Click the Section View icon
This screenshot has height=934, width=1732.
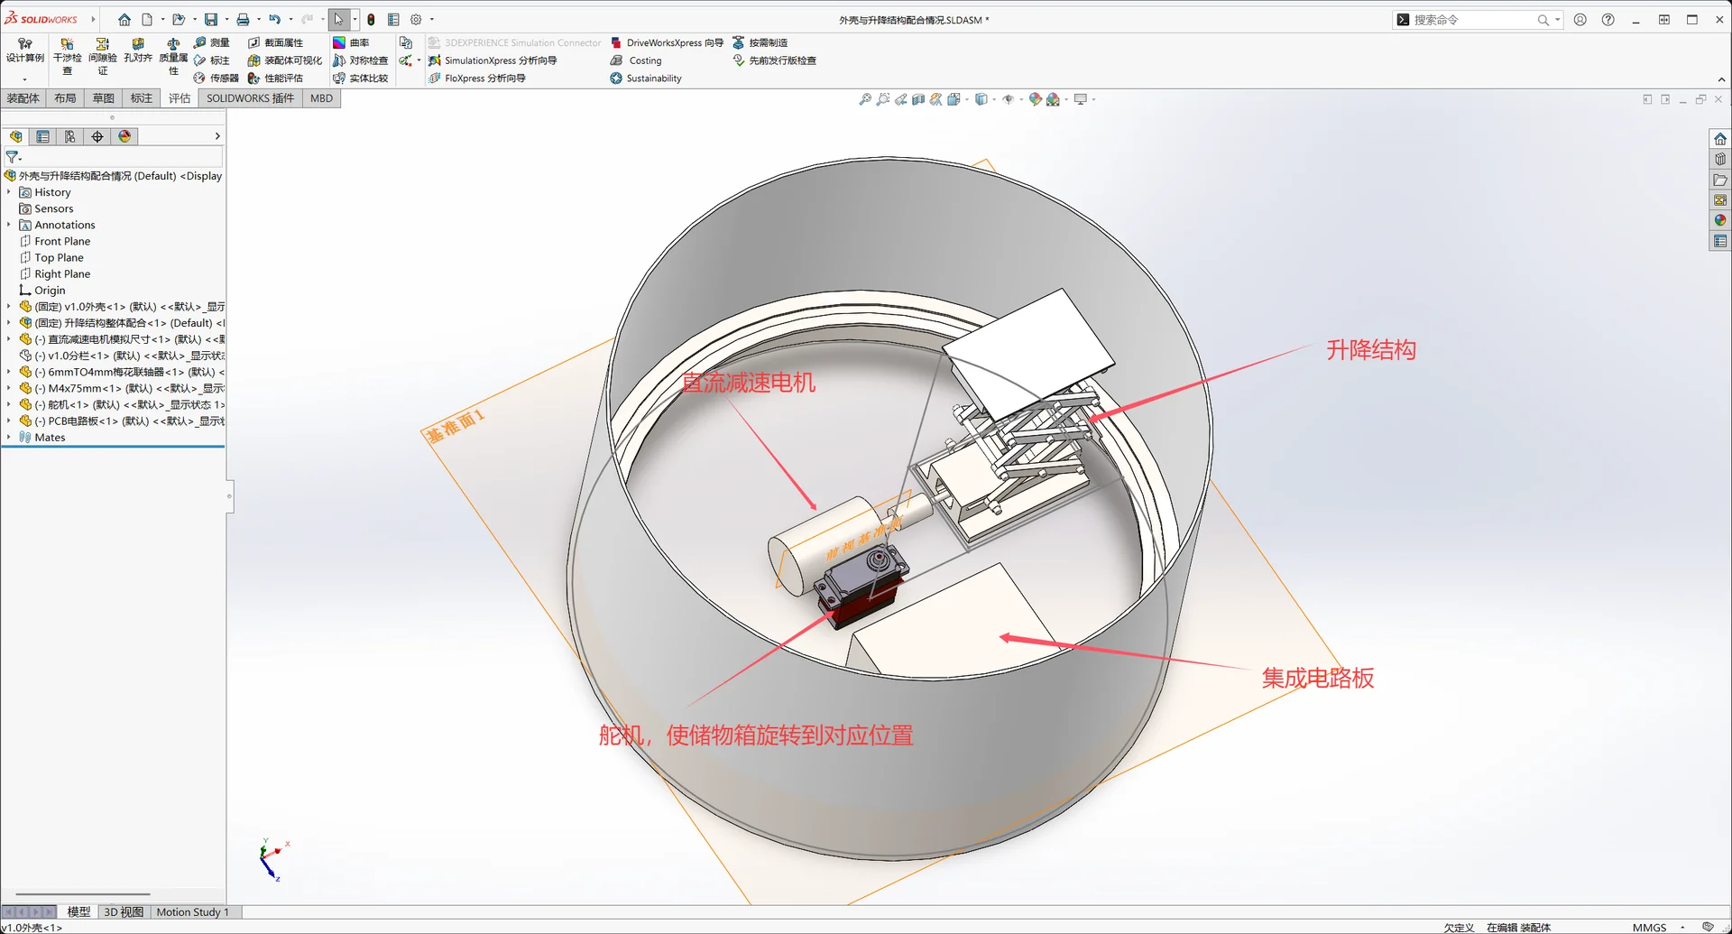(x=918, y=99)
